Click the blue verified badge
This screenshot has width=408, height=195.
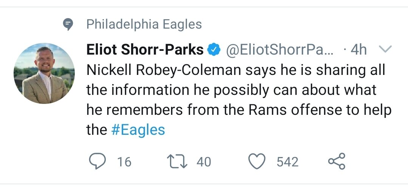[215, 49]
